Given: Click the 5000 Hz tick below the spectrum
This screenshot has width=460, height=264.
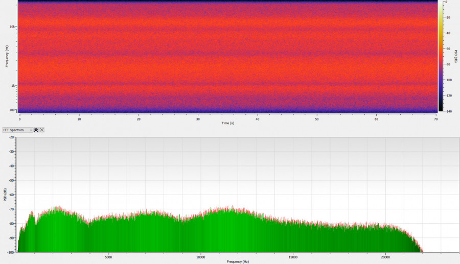Looking at the screenshot, I should coord(108,257).
